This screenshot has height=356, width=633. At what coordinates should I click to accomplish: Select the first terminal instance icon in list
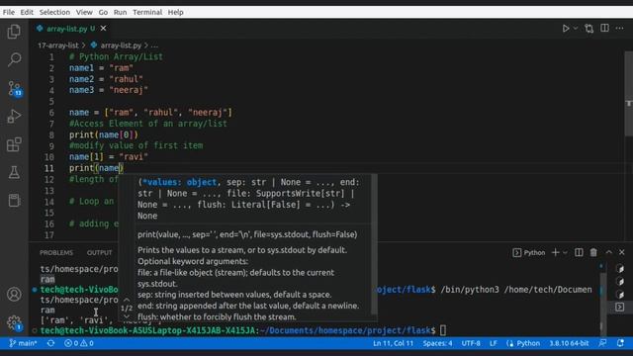[x=620, y=268]
